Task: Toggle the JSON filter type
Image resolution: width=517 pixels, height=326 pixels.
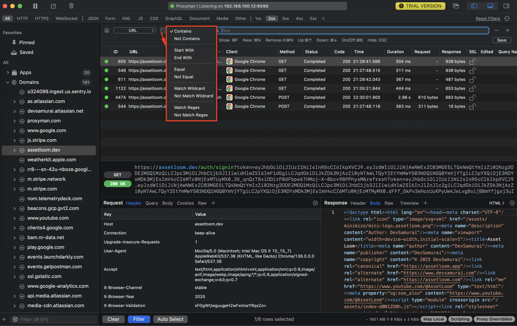Action: 93,18
